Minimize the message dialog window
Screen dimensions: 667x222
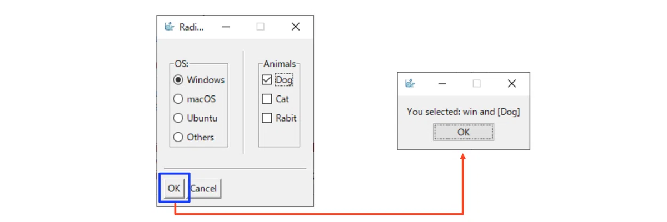442,84
